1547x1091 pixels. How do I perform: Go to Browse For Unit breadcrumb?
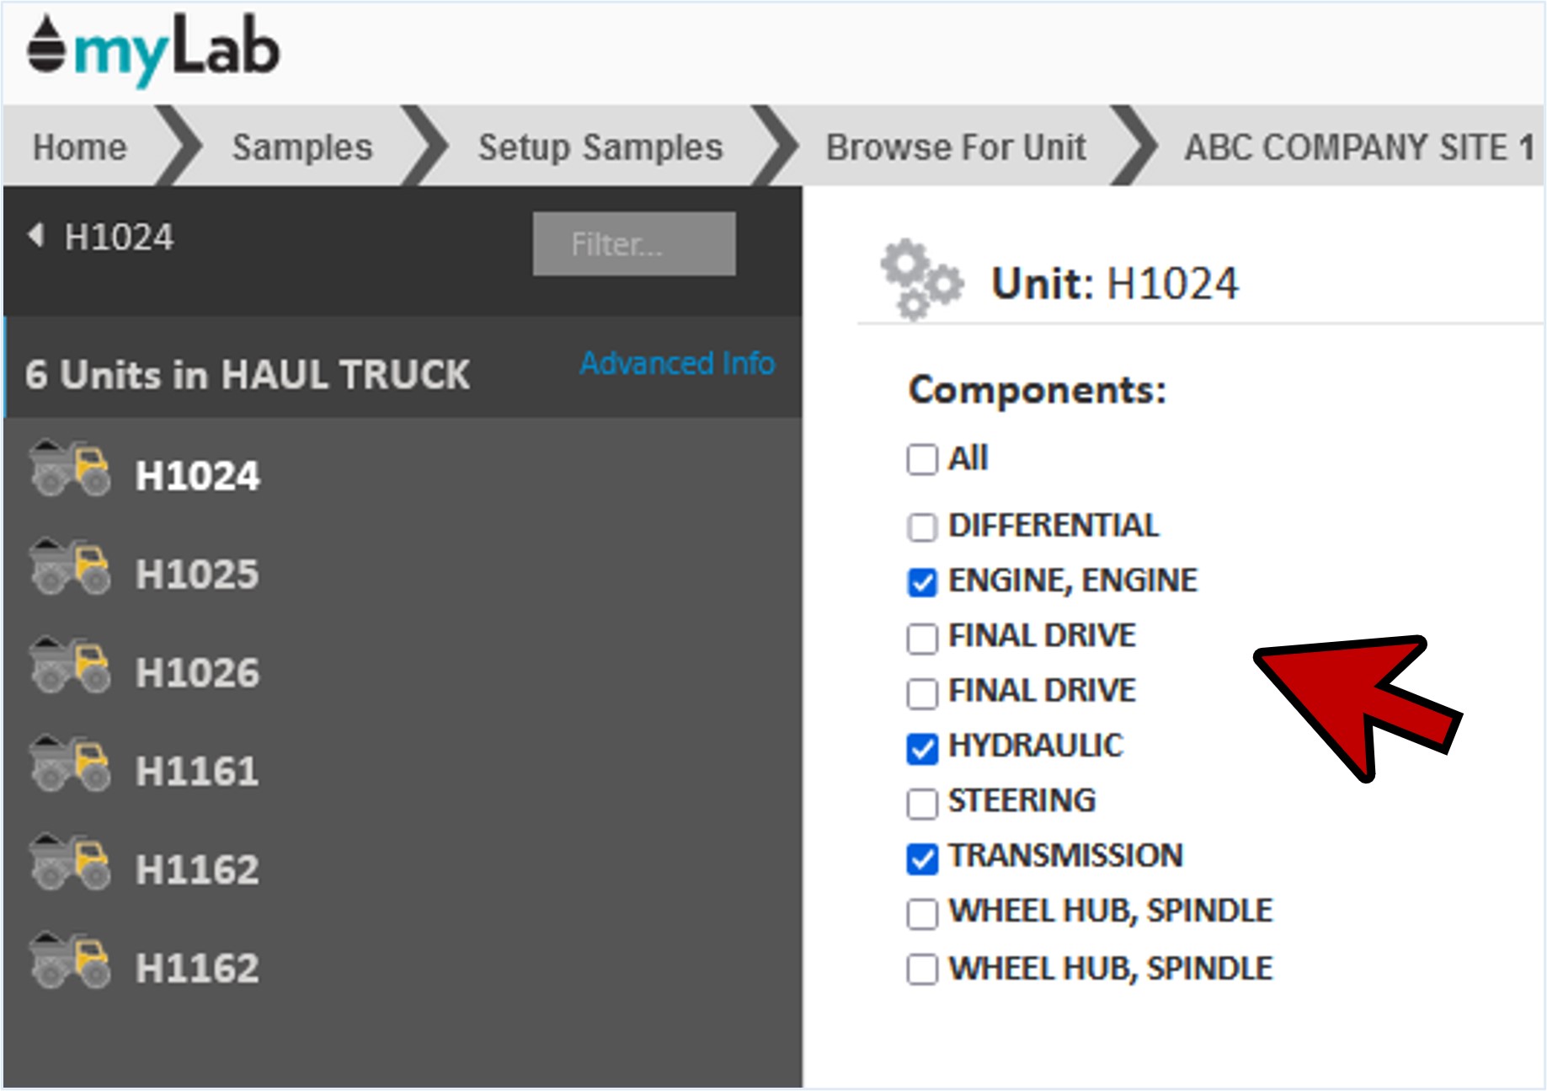955,147
